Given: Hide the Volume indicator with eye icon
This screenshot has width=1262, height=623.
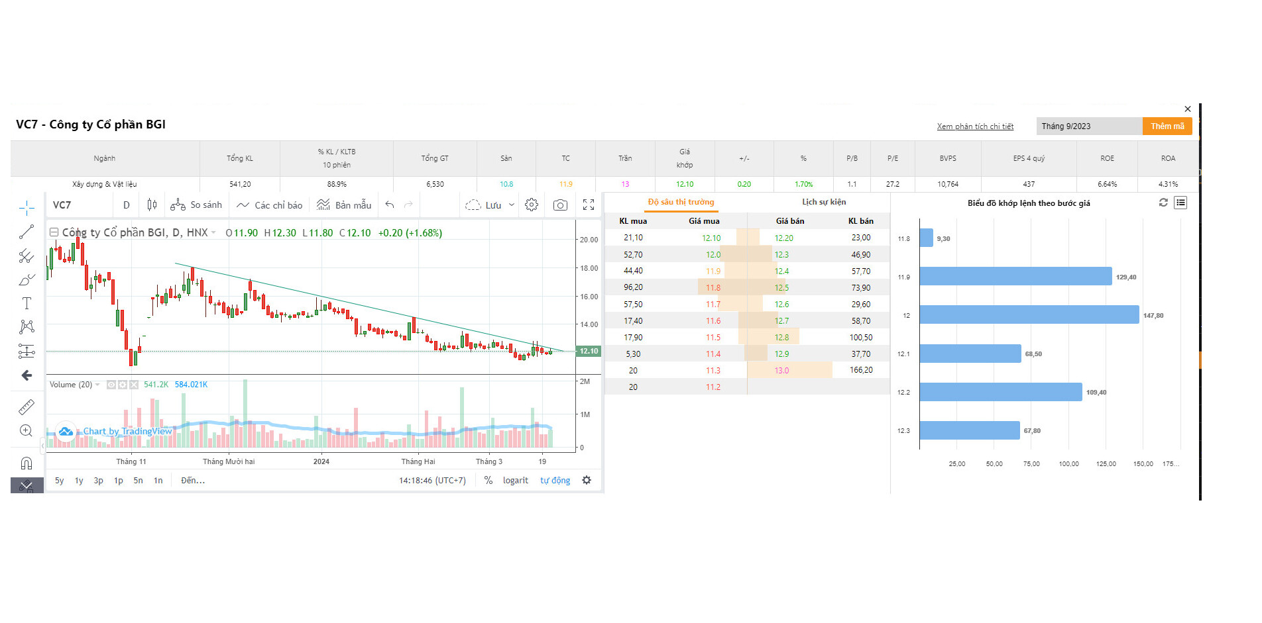Looking at the screenshot, I should click(111, 385).
